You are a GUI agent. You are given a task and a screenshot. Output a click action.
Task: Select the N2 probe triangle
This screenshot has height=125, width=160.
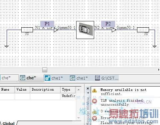114,30
